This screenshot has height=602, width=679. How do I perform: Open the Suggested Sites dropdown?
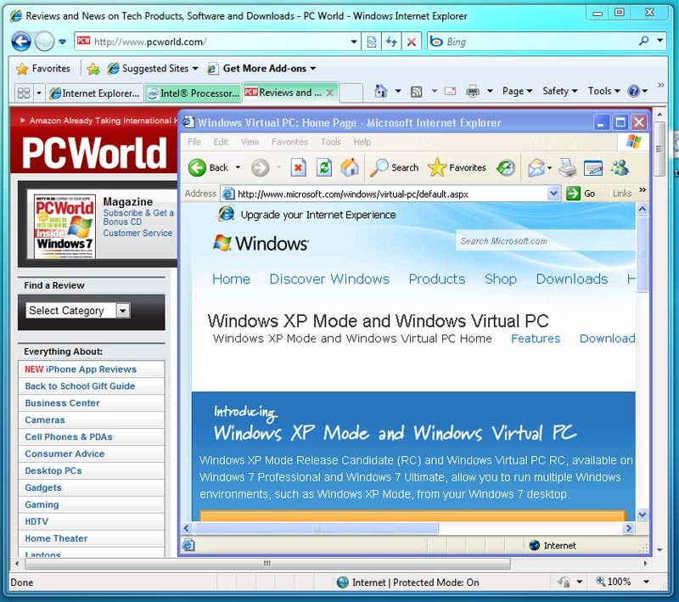coord(153,69)
